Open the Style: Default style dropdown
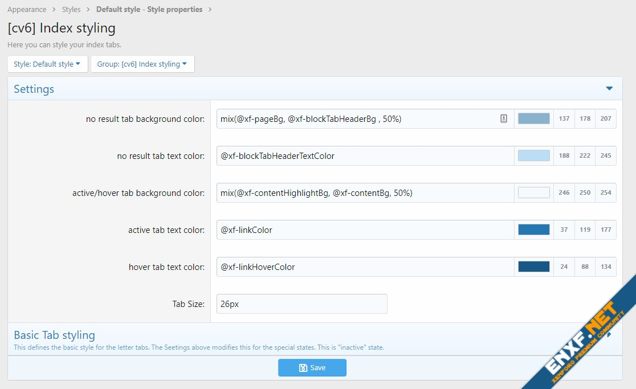Screen dimensions: 636x389 click(47, 64)
